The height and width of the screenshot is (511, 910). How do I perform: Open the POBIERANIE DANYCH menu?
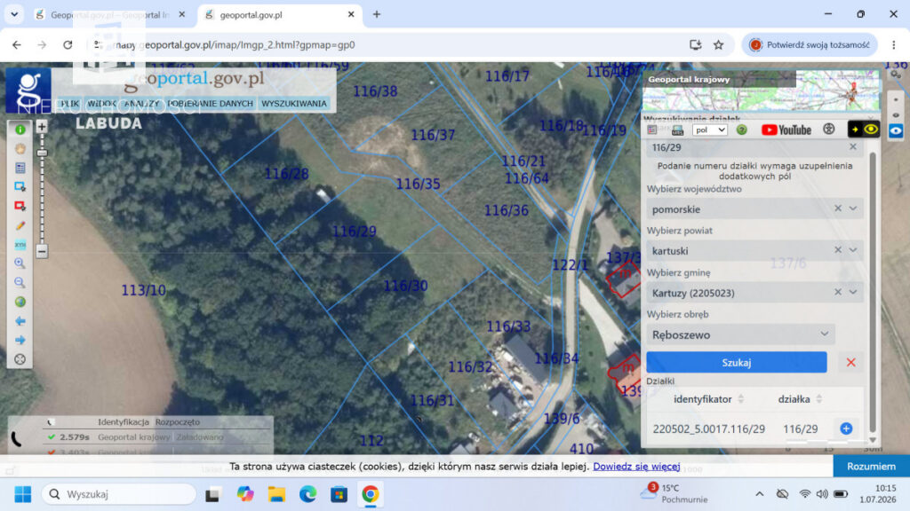[x=210, y=104]
